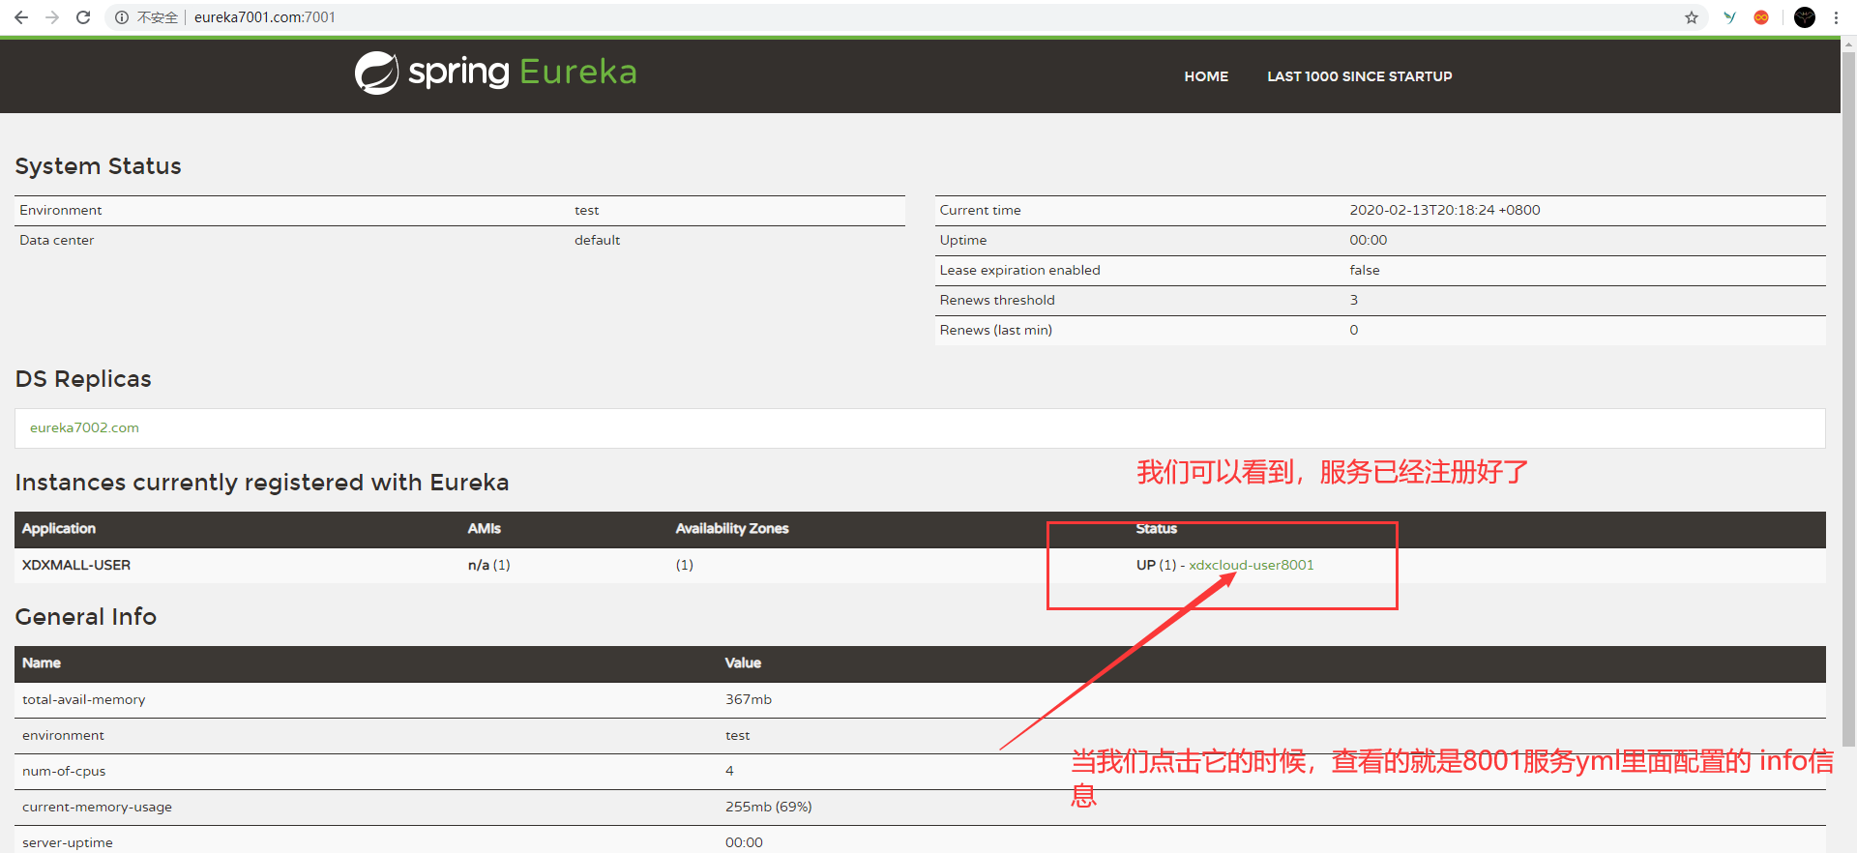Click the Availability Zones column header

point(732,528)
